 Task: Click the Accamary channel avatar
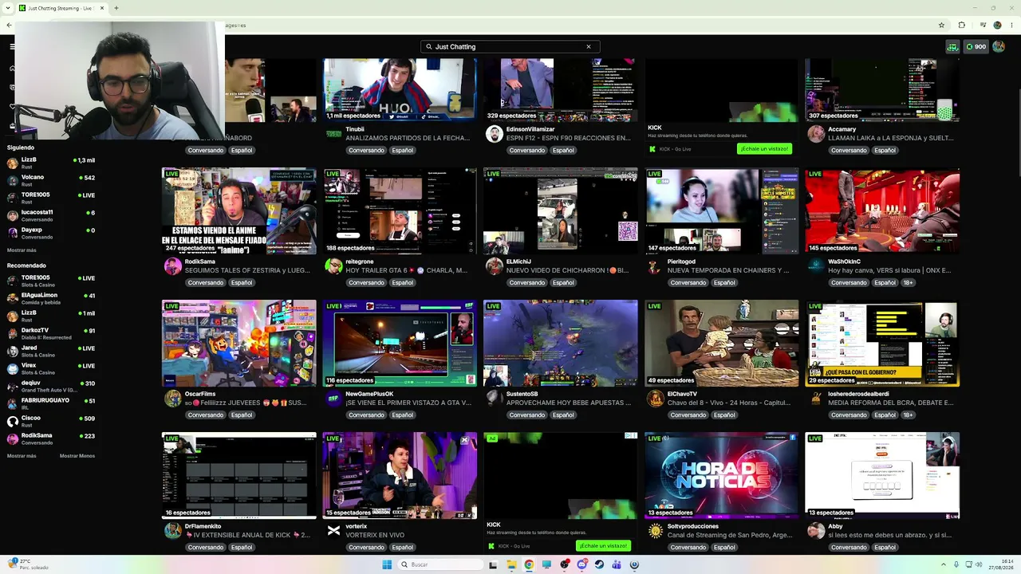coord(816,134)
